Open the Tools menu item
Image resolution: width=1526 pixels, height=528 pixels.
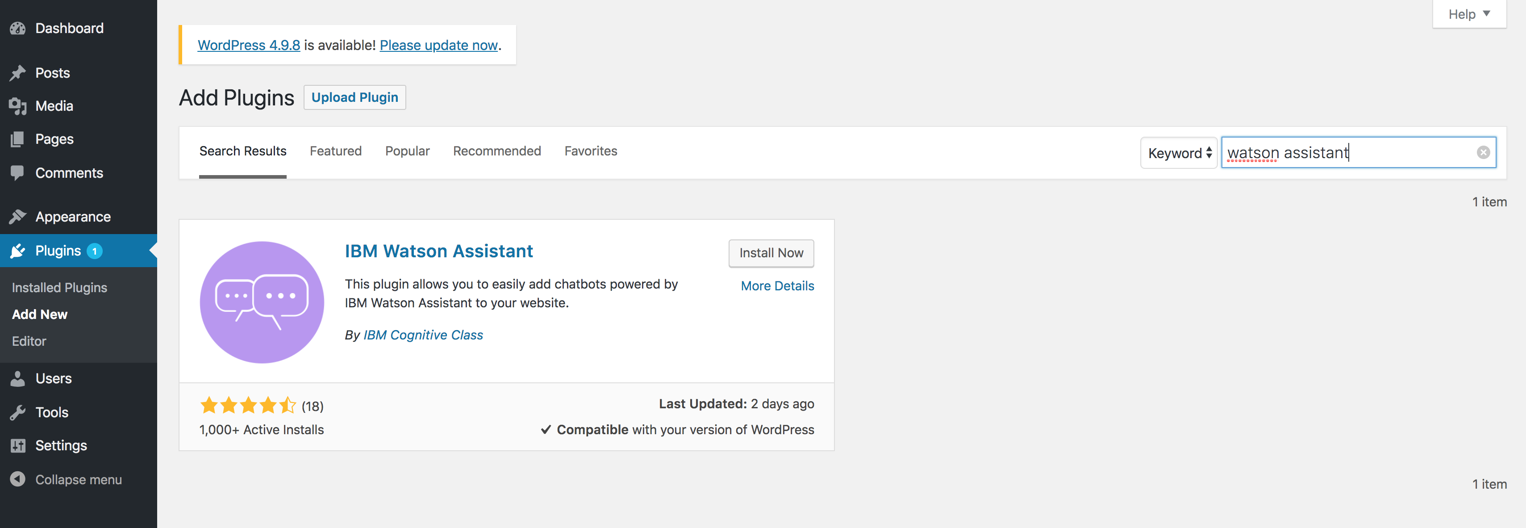tap(78, 412)
